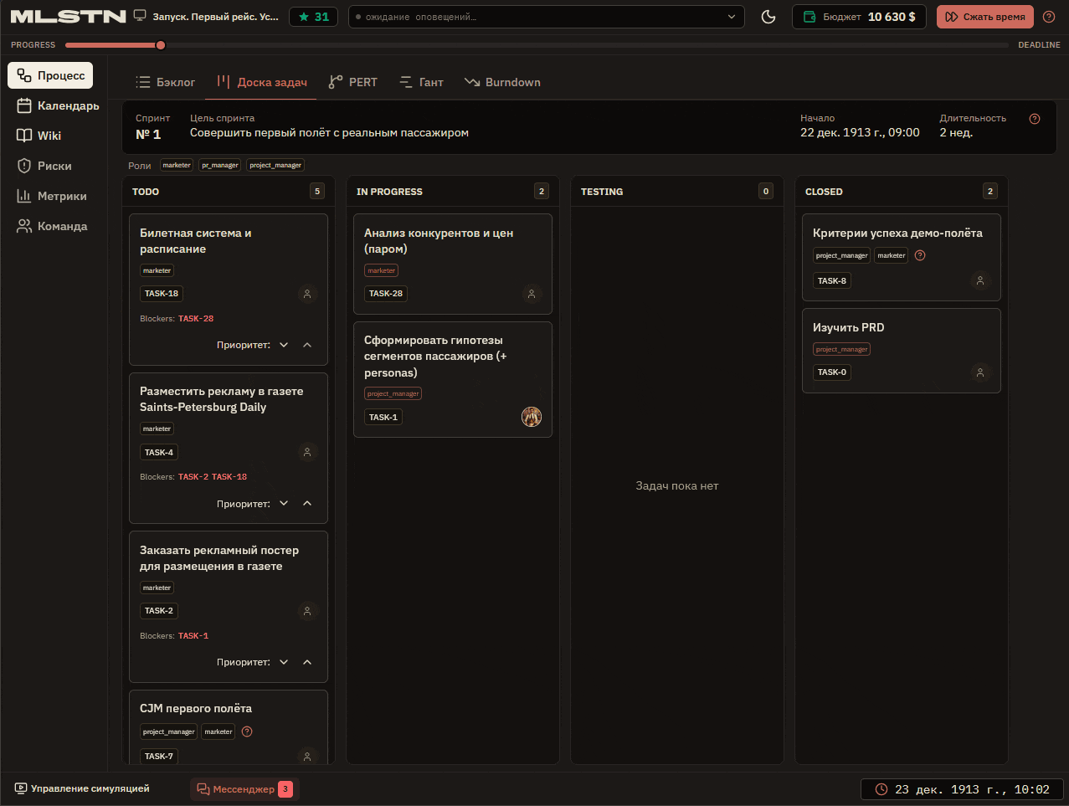The width and height of the screenshot is (1069, 806).
Task: Click the priority up chevron on Билетная система card
Action: [307, 345]
